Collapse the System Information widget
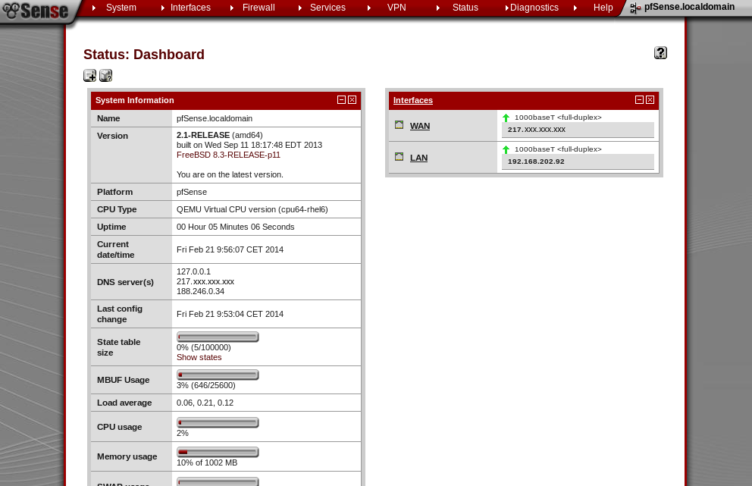Image resolution: width=752 pixels, height=486 pixels. (341, 100)
